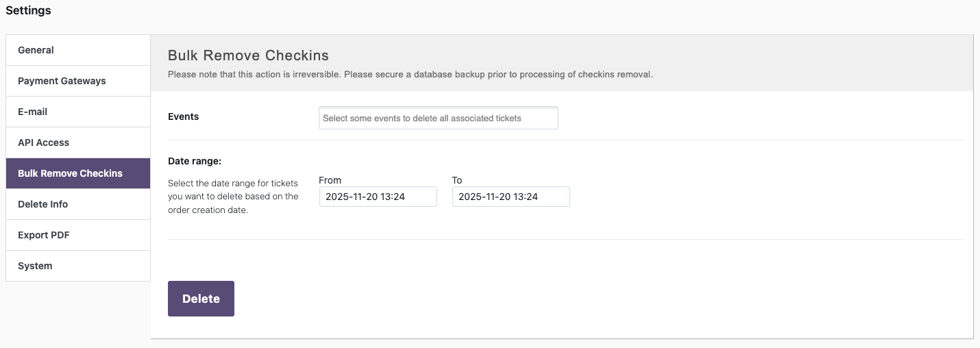Viewport: 980px width, 348px height.
Task: Click the From date-time field
Action: pos(378,197)
